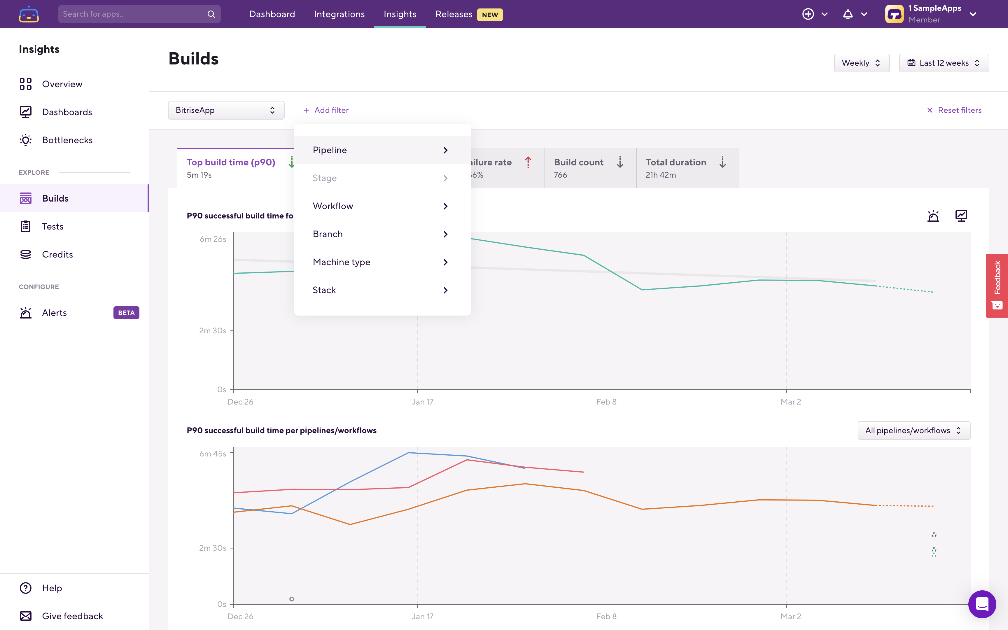
Task: Click the Bitrise robot logo icon
Action: click(x=29, y=14)
